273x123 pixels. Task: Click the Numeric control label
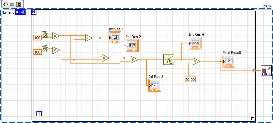point(8,13)
